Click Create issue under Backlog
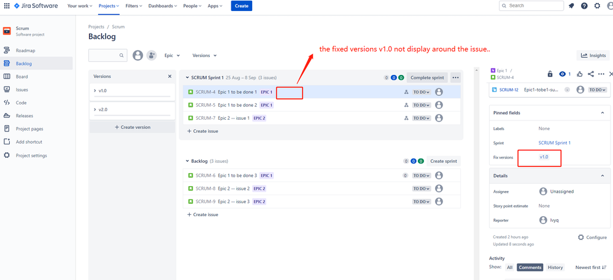The image size is (613, 280). coord(203,215)
